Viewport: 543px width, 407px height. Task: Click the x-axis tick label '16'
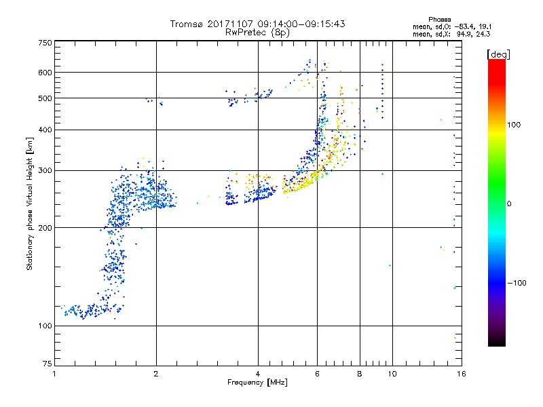pyautogui.click(x=462, y=374)
